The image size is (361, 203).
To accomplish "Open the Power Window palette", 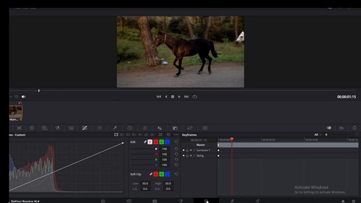I will click(x=130, y=128).
